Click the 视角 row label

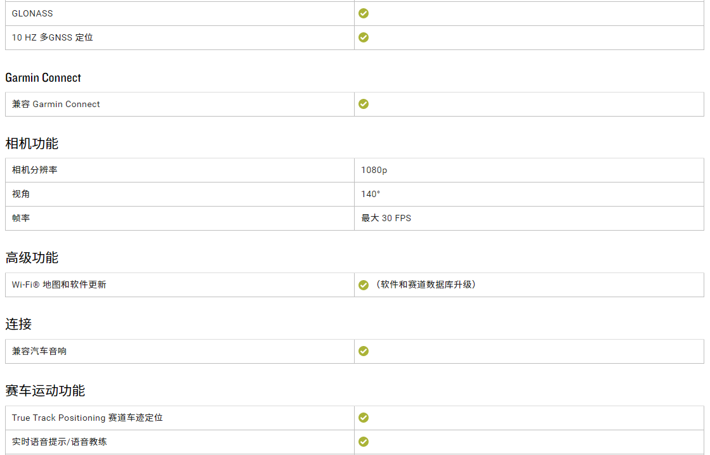coord(21,194)
